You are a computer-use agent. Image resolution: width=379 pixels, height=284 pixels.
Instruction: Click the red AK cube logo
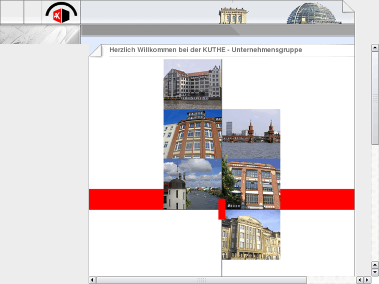[61, 13]
